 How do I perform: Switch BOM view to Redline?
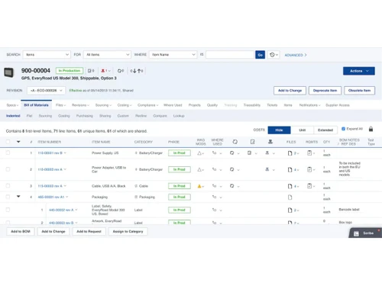point(141,116)
